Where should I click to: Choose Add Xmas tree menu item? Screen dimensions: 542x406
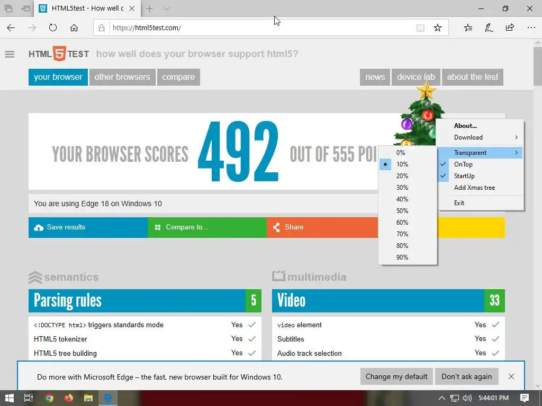coord(481,188)
